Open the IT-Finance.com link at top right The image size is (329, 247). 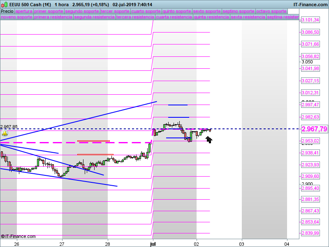310,5
